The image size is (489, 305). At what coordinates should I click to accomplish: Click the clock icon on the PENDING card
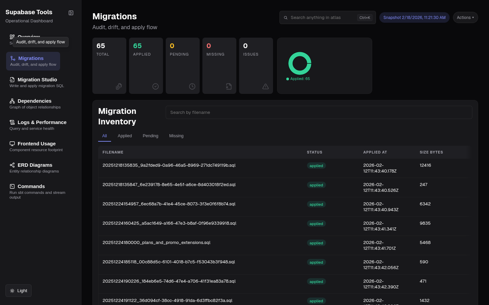(x=192, y=86)
